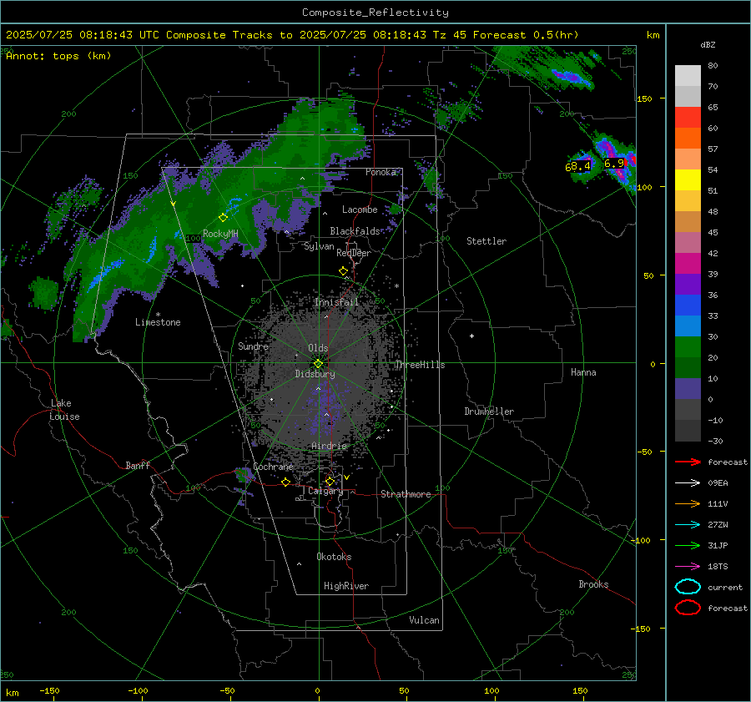751x702 pixels.
Task: Click the Vulcan city label
Action: tap(424, 620)
